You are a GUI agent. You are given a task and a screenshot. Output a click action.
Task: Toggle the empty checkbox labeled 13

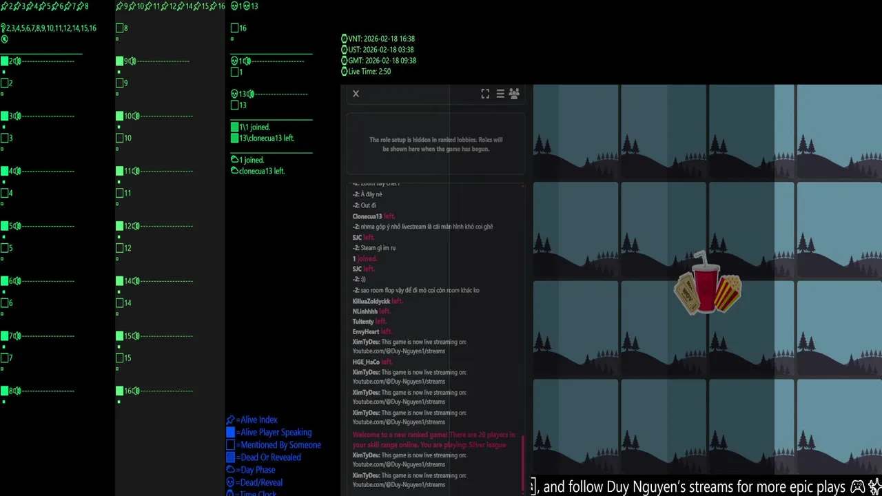tap(234, 105)
